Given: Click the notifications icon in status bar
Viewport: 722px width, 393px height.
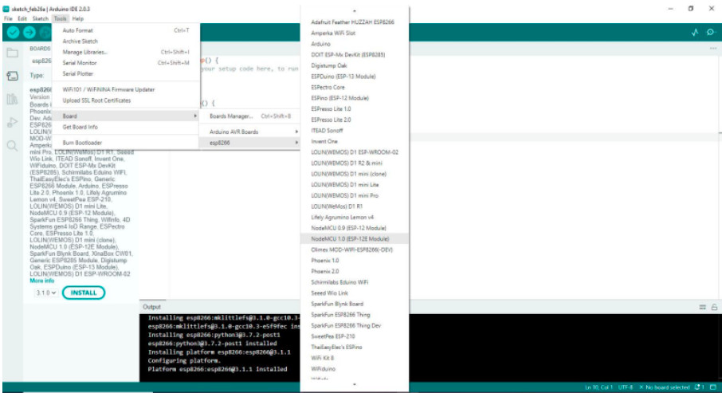Looking at the screenshot, I should coord(700,387).
